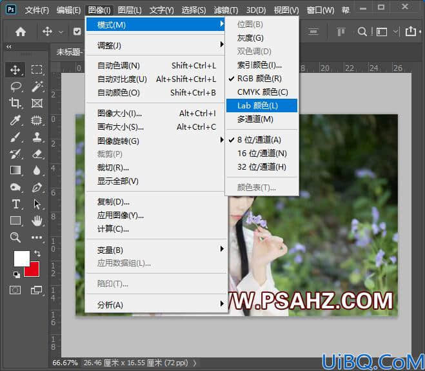The width and height of the screenshot is (425, 371).
Task: Select the Spot Healing Brush tool
Action: pyautogui.click(x=37, y=120)
